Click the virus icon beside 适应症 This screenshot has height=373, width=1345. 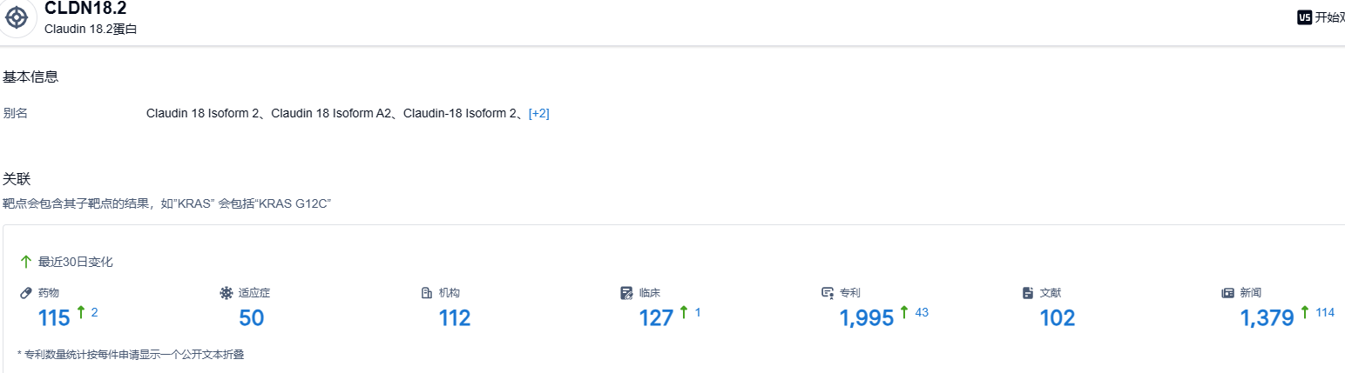tap(226, 293)
